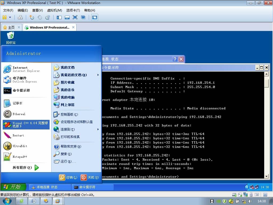273x205 pixels.
Task: Open 我的文档 folder
Action: (77, 68)
